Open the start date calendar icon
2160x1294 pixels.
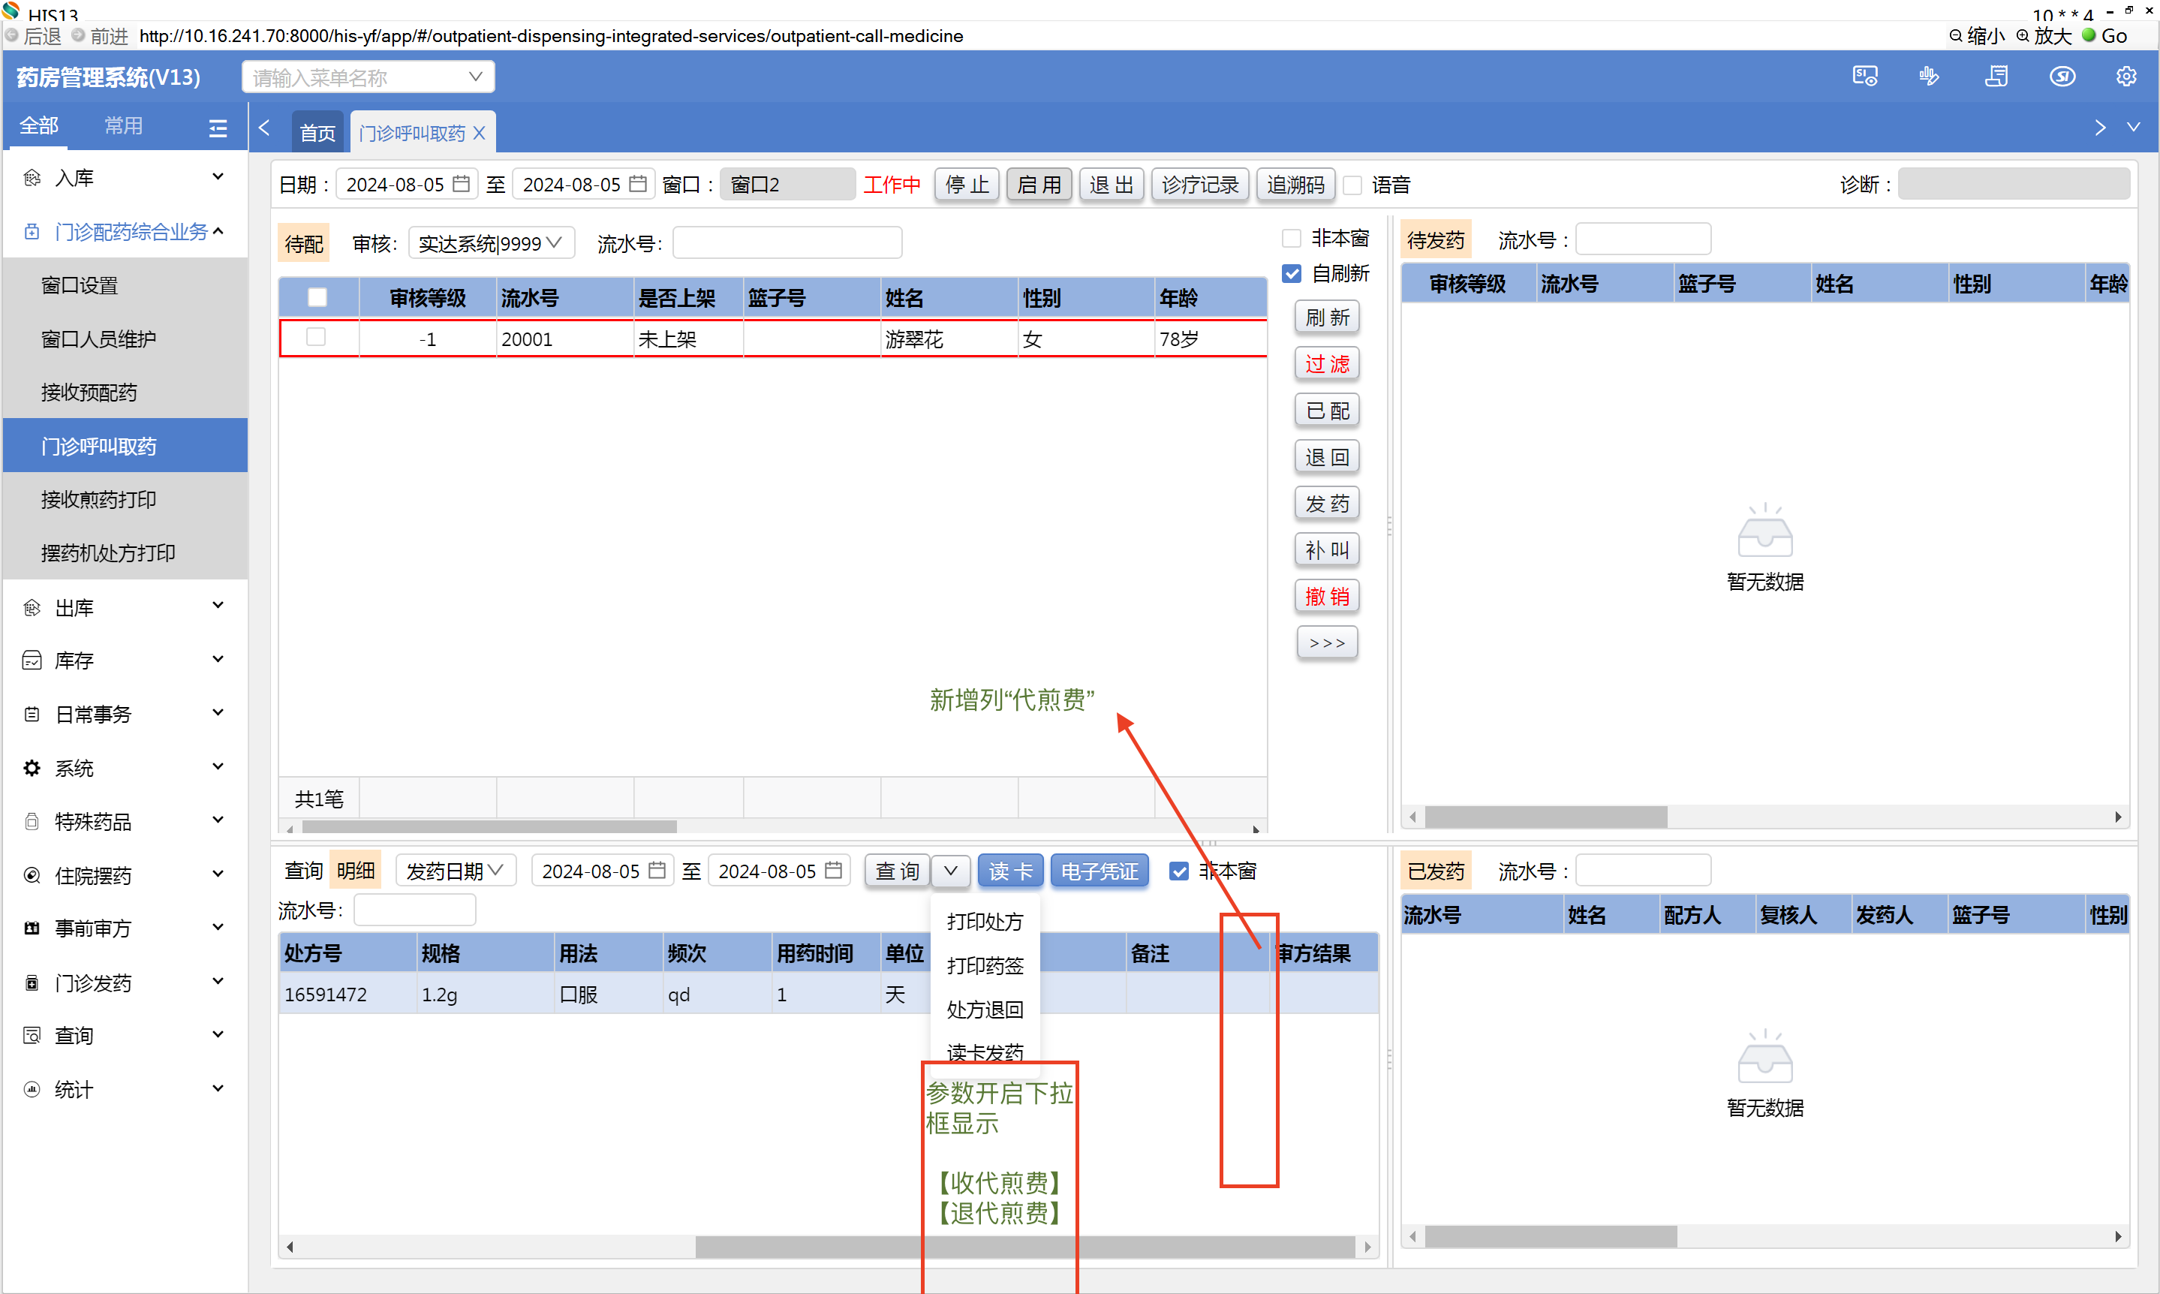[x=461, y=184]
